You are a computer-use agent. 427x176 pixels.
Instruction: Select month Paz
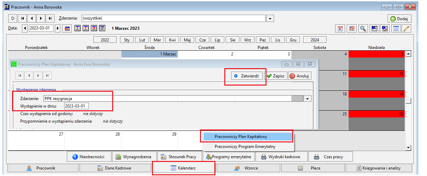tap(263, 40)
